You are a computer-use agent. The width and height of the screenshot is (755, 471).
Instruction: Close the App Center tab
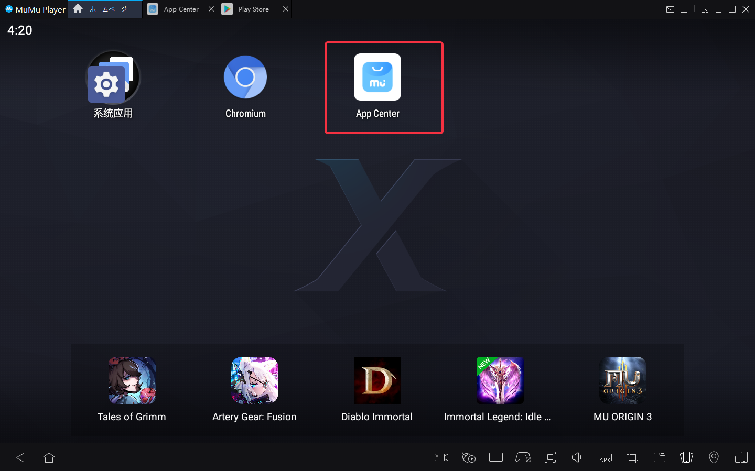coord(211,9)
